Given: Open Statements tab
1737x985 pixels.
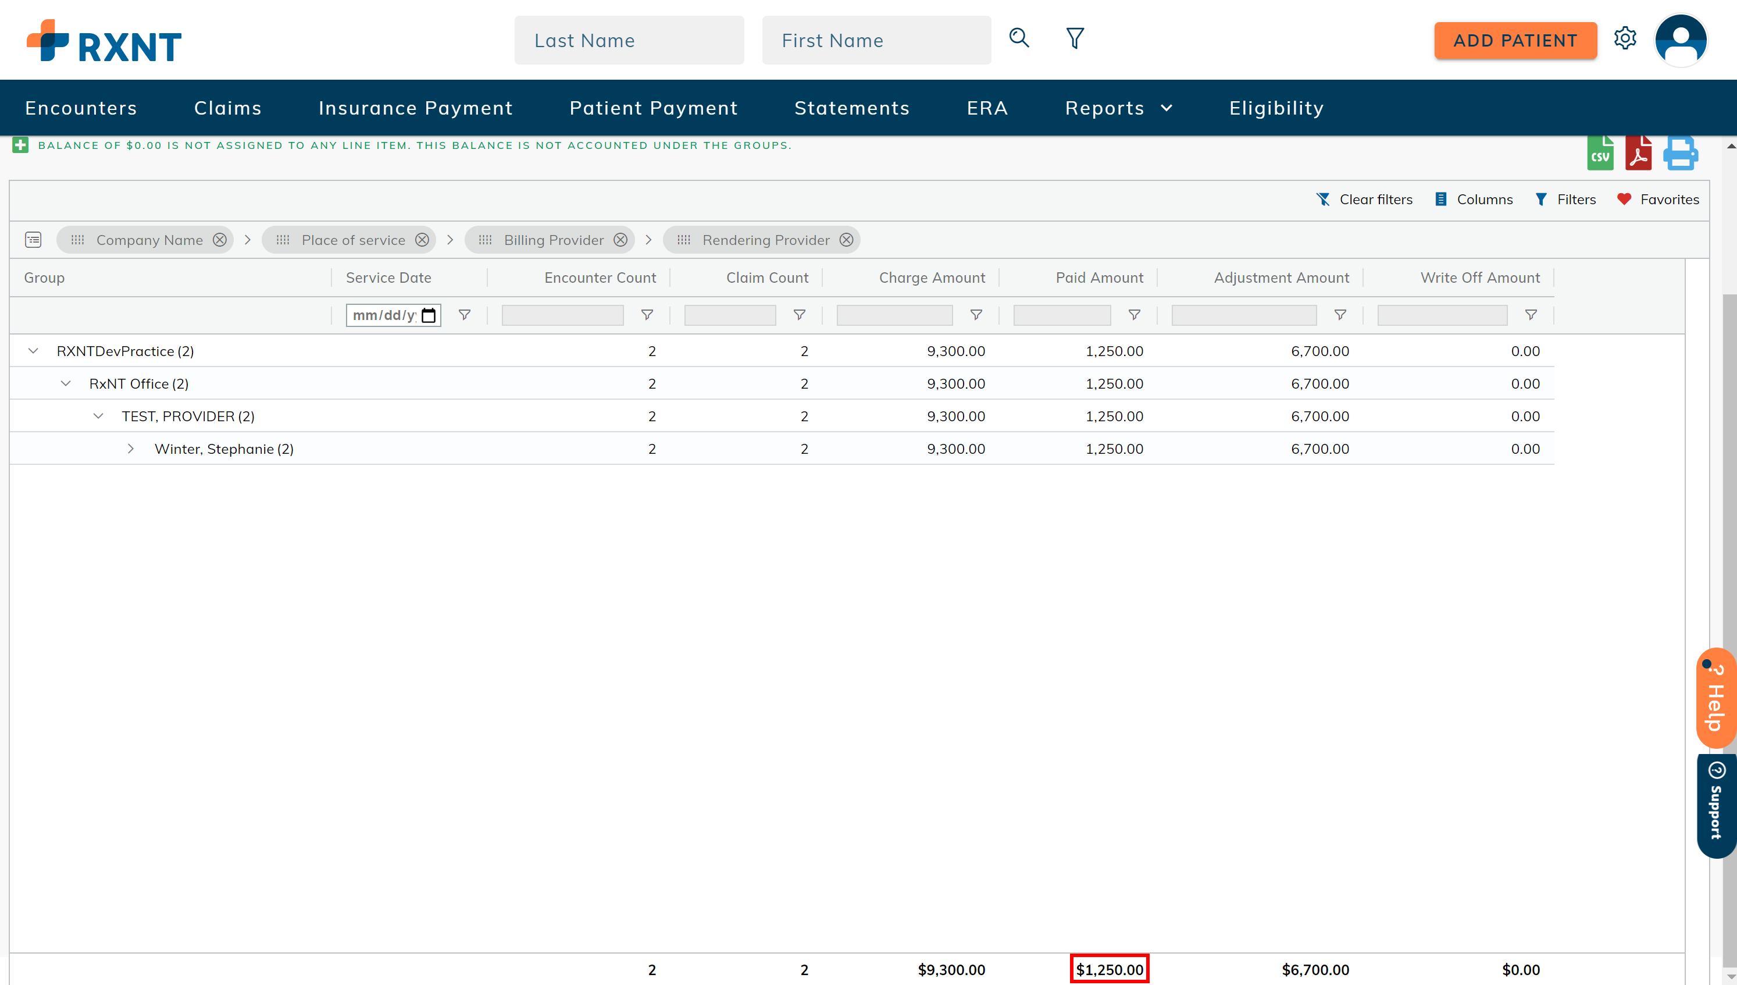Looking at the screenshot, I should [852, 108].
